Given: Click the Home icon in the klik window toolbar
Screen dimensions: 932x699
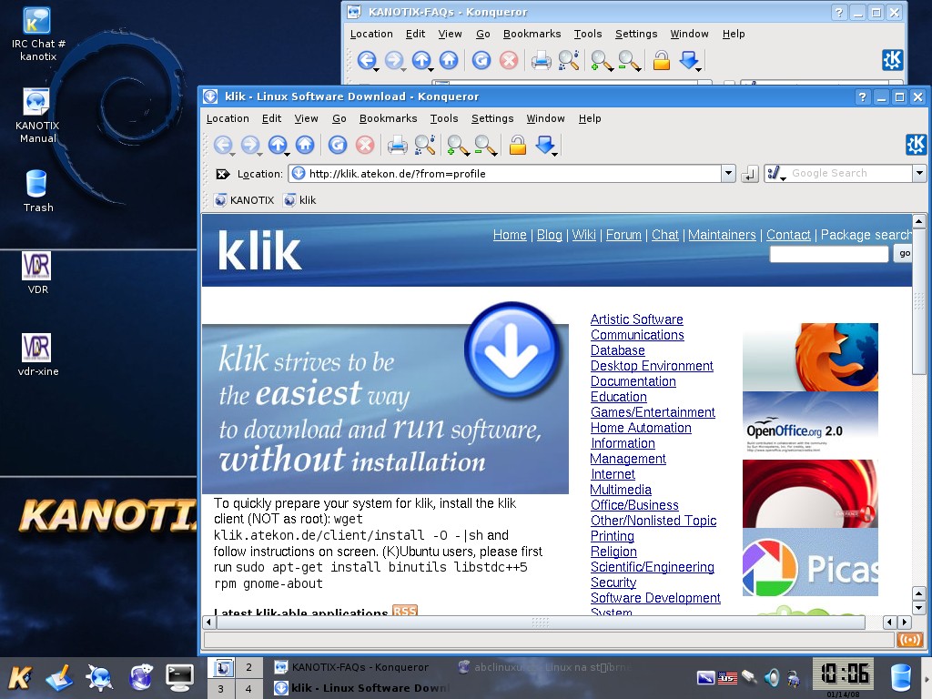Looking at the screenshot, I should point(305,145).
